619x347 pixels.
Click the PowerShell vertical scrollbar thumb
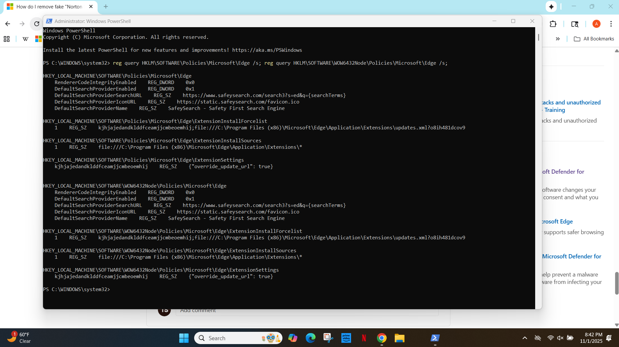point(538,37)
